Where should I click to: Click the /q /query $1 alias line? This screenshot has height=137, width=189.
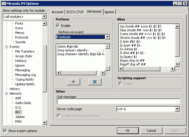pyautogui.click(x=128, y=57)
